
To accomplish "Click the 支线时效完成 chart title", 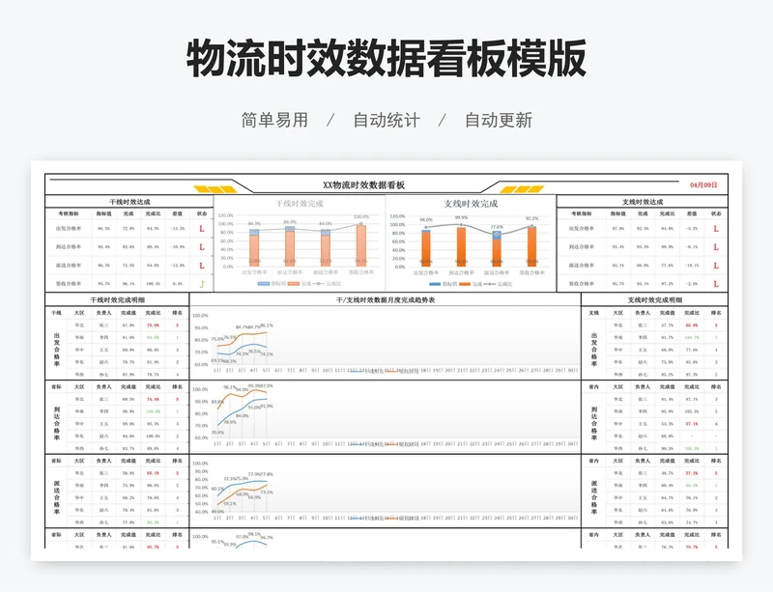I will [471, 204].
